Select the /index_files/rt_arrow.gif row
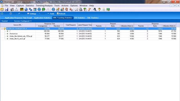The width and height of the screenshot is (180, 101). click(x=88, y=39)
